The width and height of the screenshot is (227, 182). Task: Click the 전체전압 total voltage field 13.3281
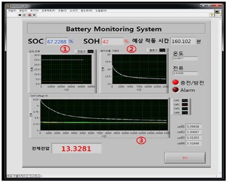tap(77, 149)
